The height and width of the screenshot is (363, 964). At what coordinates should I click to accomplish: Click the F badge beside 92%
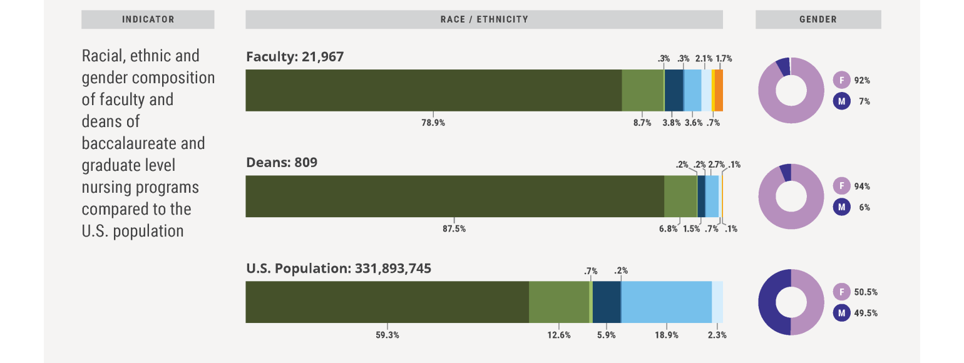click(841, 80)
